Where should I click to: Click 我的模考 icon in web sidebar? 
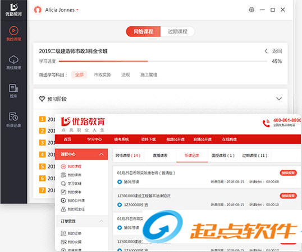point(63,192)
